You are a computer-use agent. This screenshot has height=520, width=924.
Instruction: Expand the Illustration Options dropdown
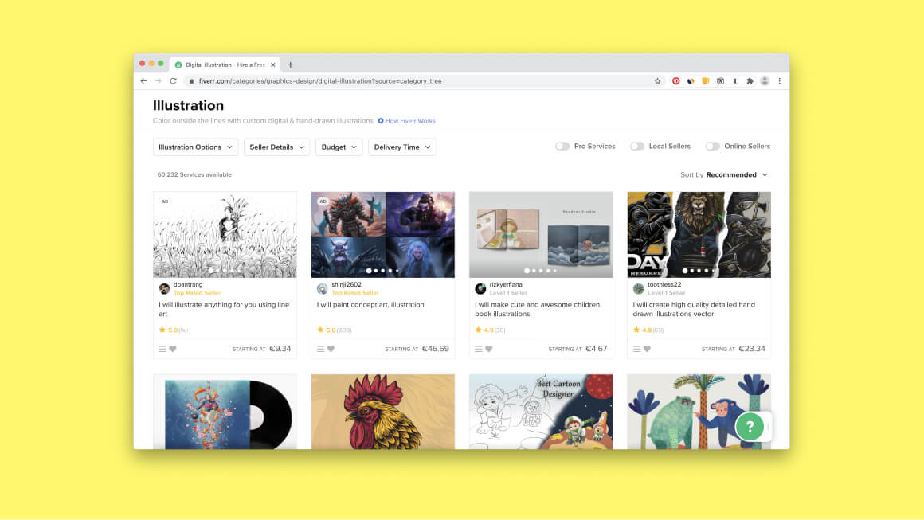[x=195, y=147]
